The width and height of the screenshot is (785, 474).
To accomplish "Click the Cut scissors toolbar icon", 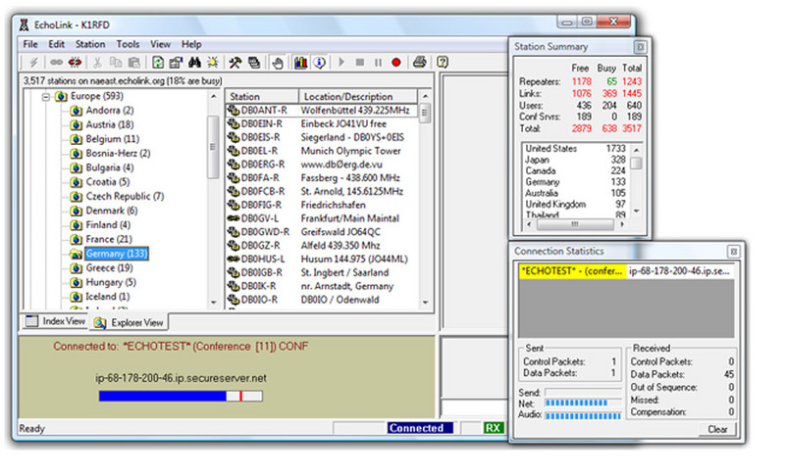I will [97, 63].
